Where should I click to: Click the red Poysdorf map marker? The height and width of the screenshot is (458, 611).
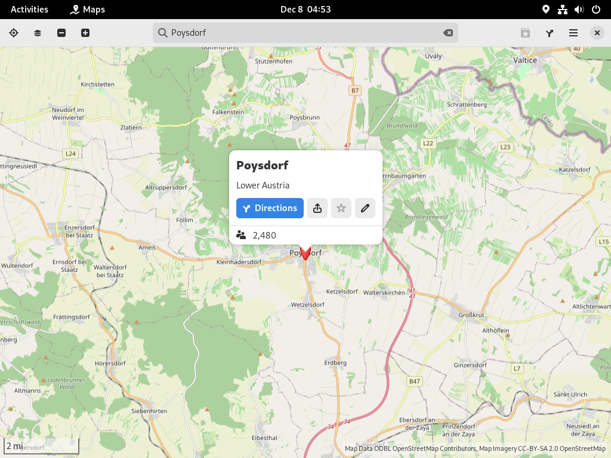click(305, 253)
